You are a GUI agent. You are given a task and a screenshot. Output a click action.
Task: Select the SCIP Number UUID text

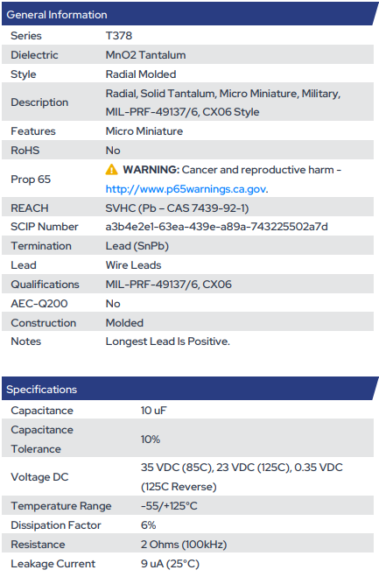217,227
